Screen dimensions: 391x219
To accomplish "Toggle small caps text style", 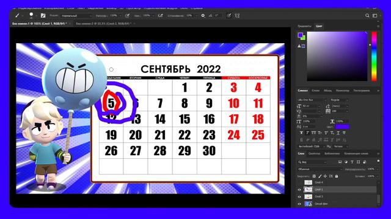I will pos(320,133).
